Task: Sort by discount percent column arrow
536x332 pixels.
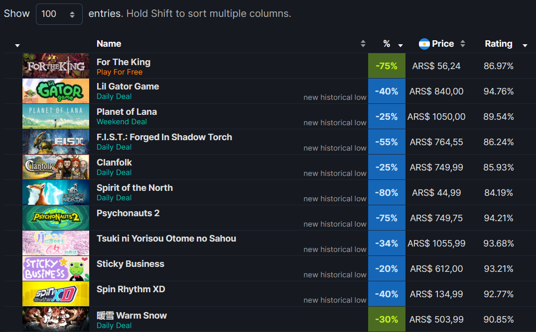Action: [x=401, y=45]
